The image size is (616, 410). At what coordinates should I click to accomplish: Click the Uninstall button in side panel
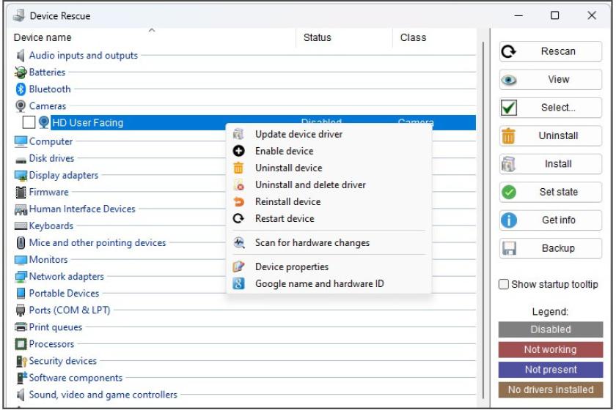(x=551, y=135)
